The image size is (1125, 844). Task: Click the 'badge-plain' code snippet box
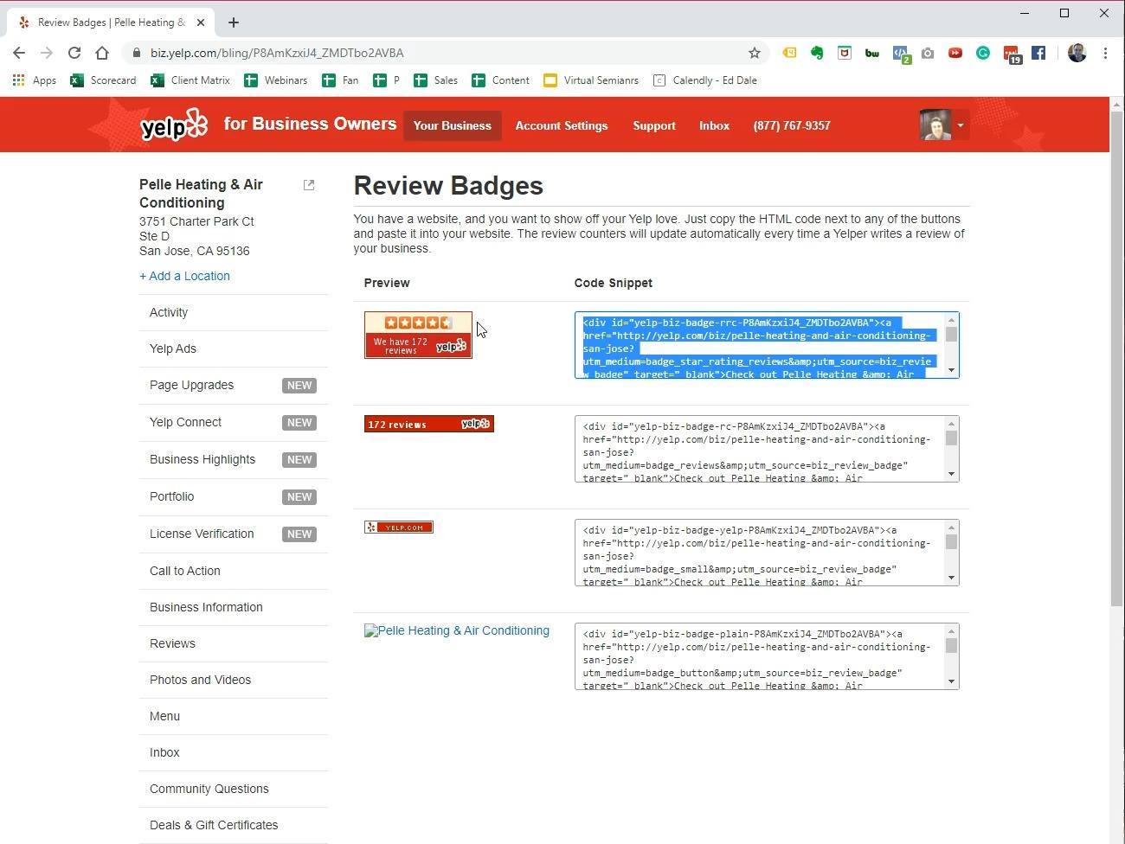(767, 656)
